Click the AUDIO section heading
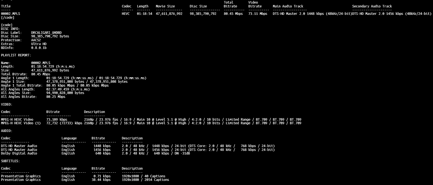 coord(7,131)
